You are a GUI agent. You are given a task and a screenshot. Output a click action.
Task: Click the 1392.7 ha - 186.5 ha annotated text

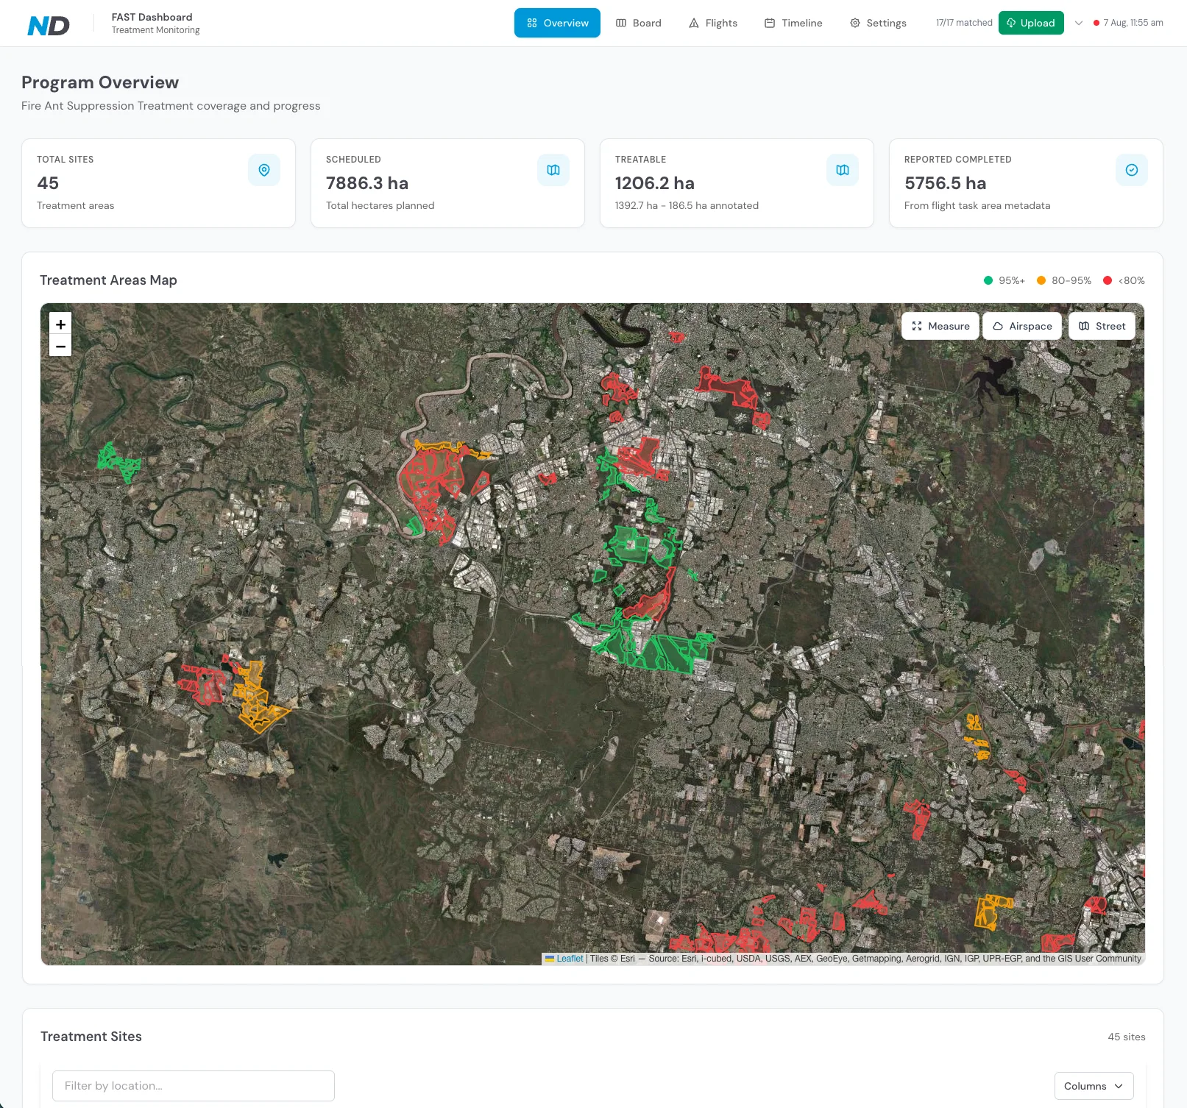pyautogui.click(x=687, y=205)
